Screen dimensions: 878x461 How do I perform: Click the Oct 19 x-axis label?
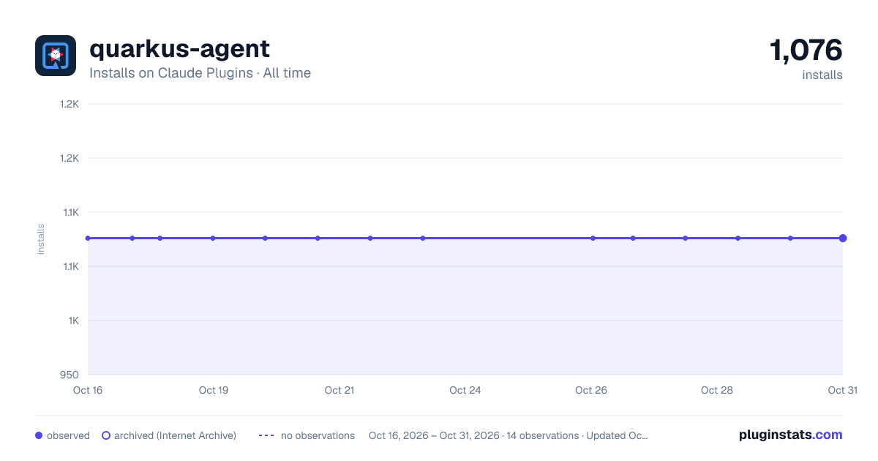pos(214,390)
